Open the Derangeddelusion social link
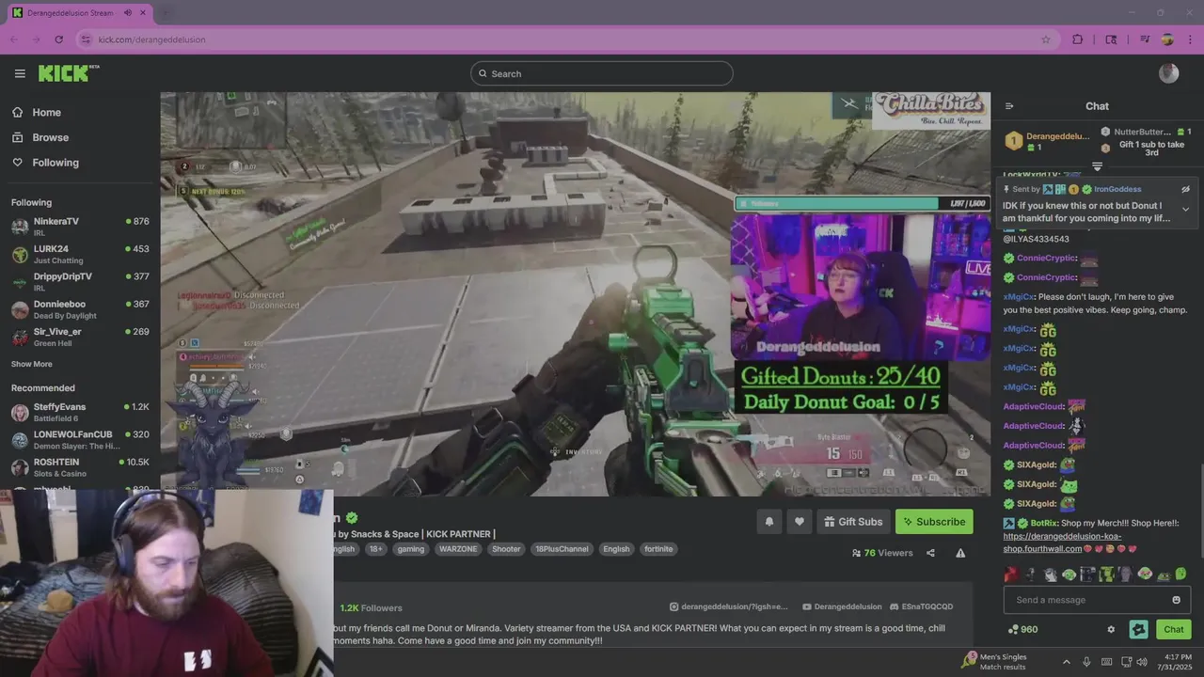1204x677 pixels. click(x=842, y=606)
